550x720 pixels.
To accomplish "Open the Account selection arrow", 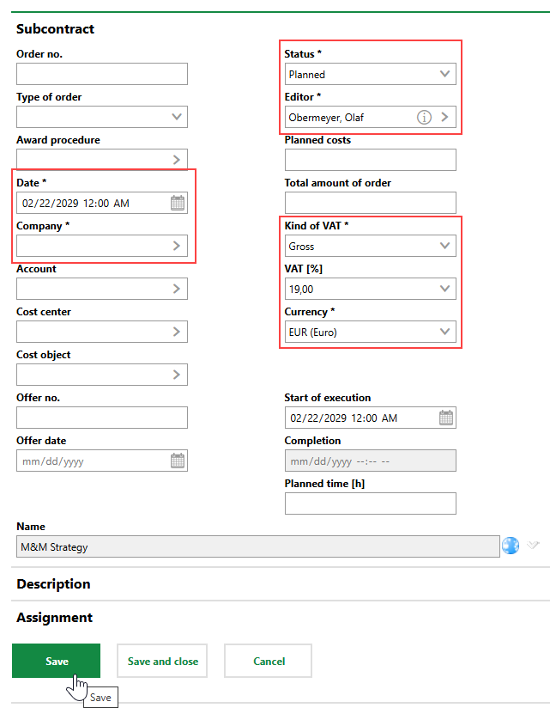I will point(177,289).
